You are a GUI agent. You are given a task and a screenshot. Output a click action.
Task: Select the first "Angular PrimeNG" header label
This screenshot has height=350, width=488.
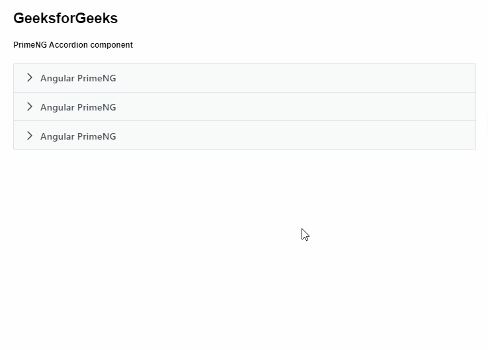78,78
